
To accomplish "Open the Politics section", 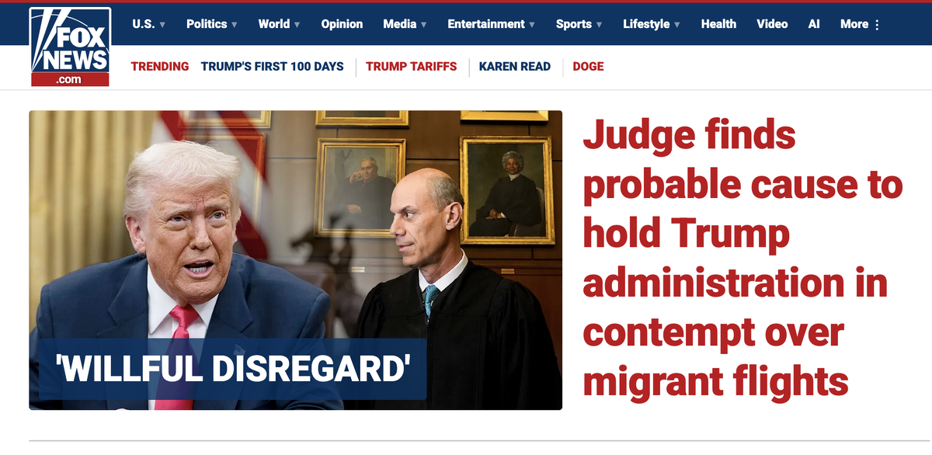I will [x=207, y=24].
